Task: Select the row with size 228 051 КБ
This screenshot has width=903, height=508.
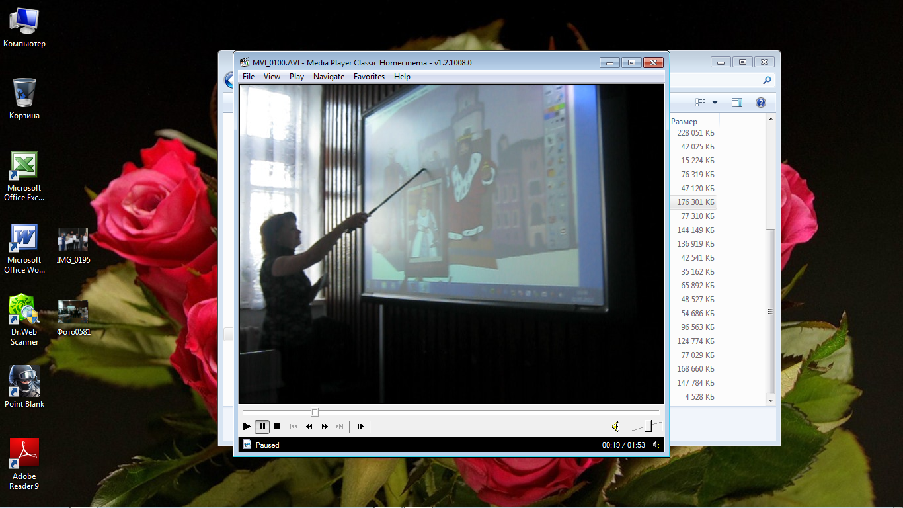Action: point(695,133)
